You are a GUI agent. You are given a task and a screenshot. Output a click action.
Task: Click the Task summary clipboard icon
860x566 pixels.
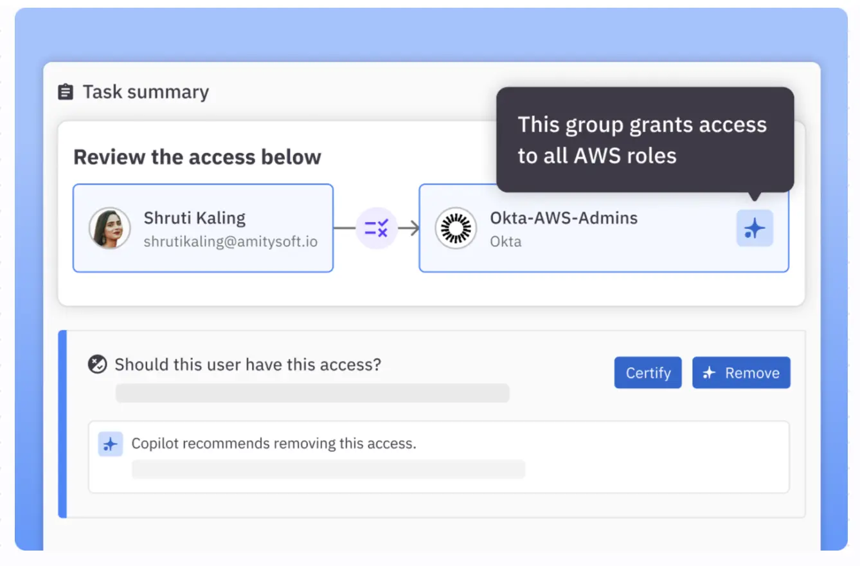[66, 92]
